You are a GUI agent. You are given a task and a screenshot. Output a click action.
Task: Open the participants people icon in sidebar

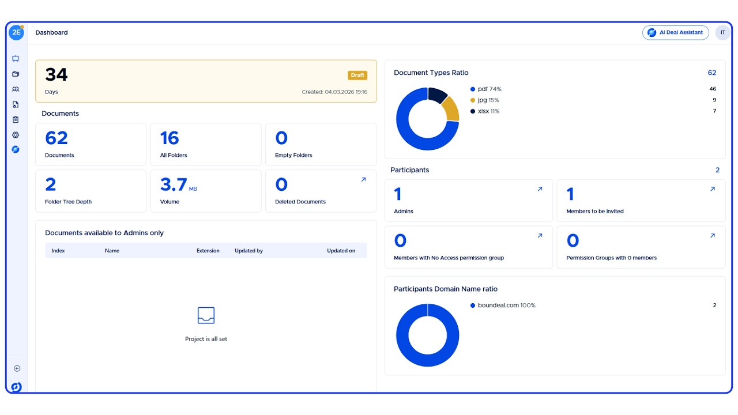point(16,89)
